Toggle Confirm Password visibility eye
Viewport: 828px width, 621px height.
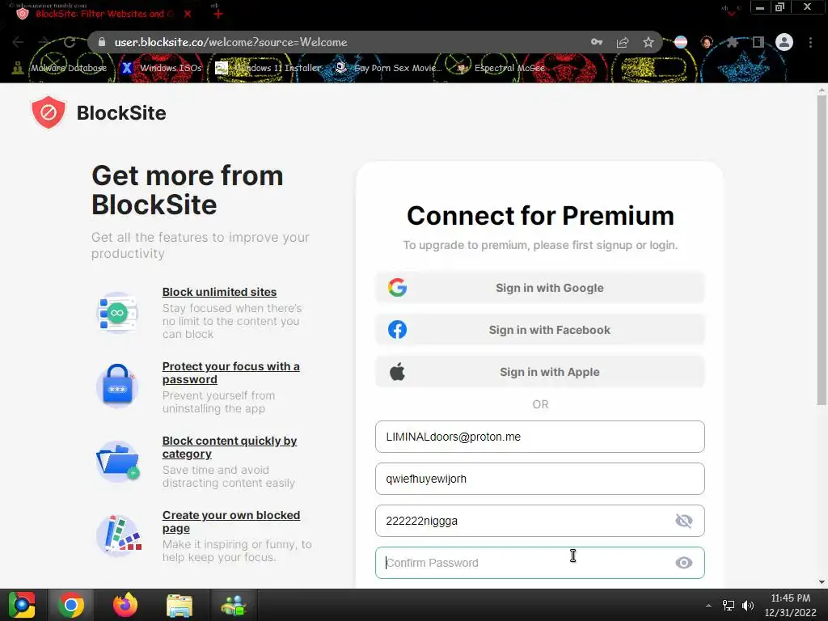coord(684,563)
